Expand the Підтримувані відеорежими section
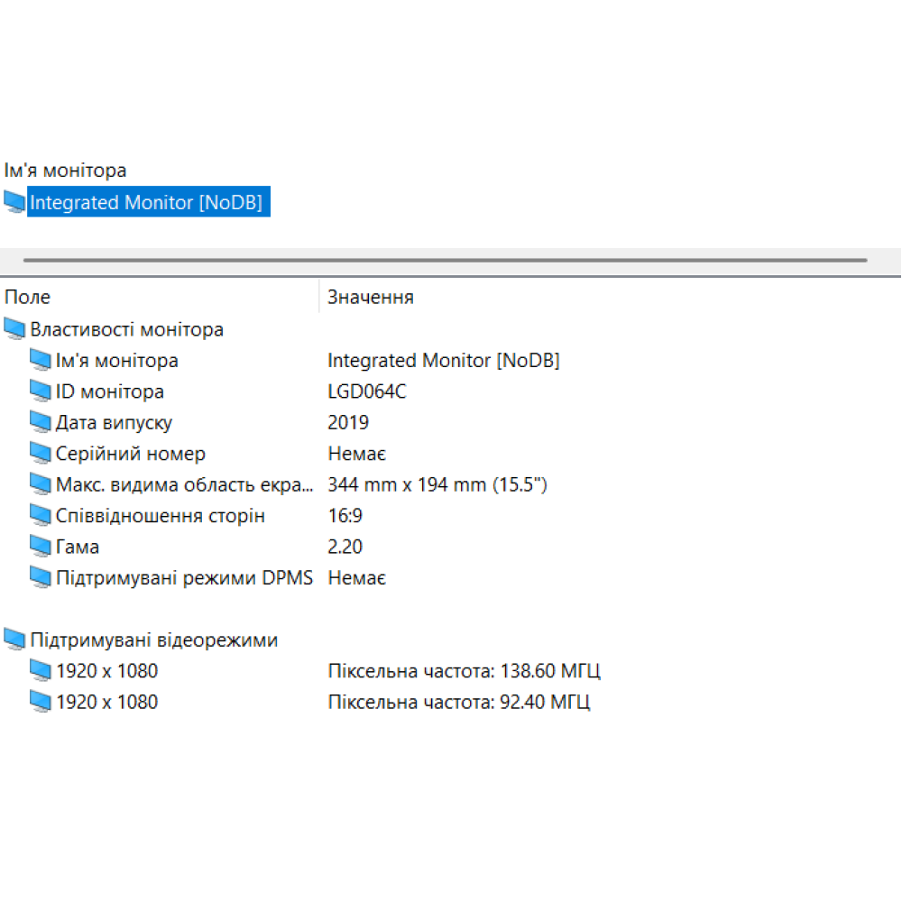This screenshot has height=902, width=902. 152,639
